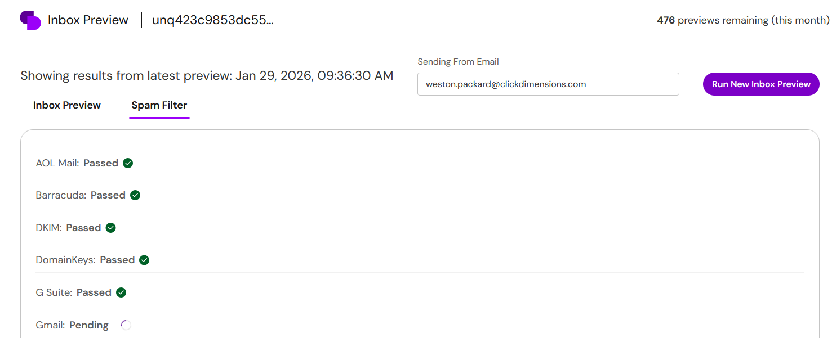Click the AOL Mail passed checkmark icon

click(128, 163)
